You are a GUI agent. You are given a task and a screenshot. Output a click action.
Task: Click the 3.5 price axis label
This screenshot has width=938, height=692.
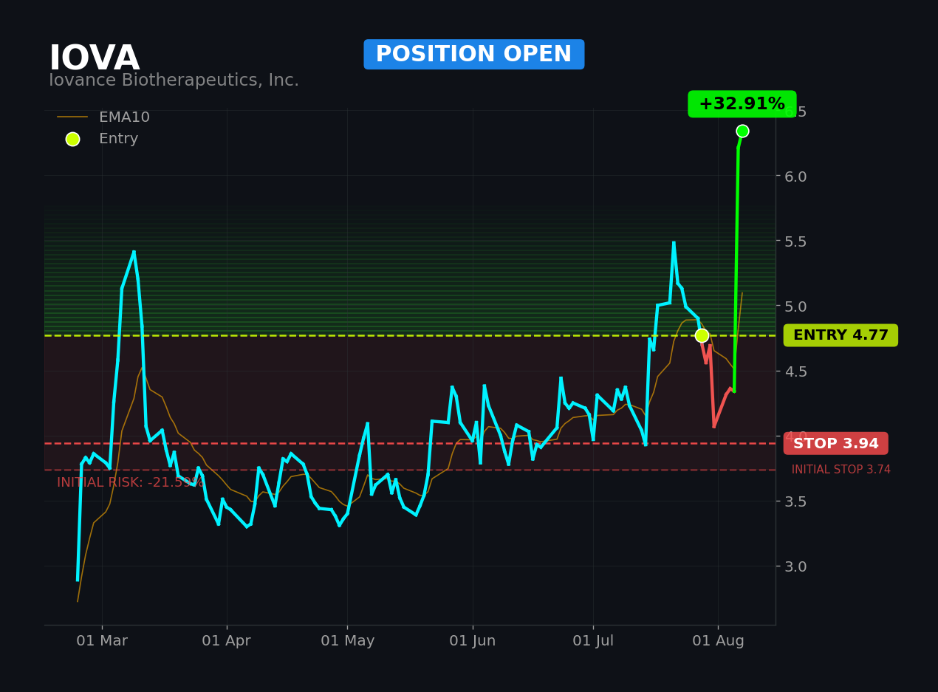coord(795,501)
